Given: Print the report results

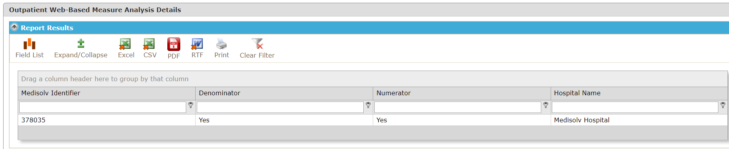Looking at the screenshot, I should [222, 49].
